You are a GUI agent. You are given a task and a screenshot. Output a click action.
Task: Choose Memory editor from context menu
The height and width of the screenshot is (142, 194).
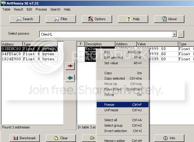tap(123, 140)
